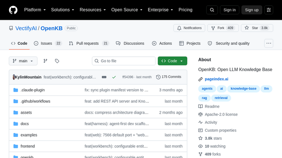Expand the Platform menu
282x158 pixels.
pyautogui.click(x=35, y=10)
